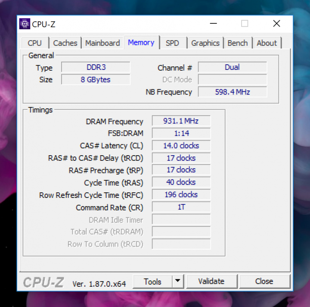The height and width of the screenshot is (307, 310).
Task: Click the Validate button
Action: click(211, 281)
